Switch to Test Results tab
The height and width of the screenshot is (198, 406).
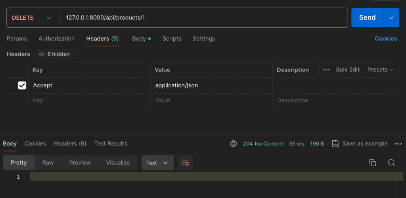coord(111,143)
